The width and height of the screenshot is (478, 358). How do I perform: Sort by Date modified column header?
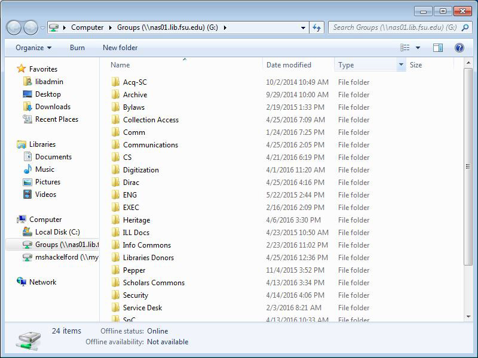tap(298, 65)
